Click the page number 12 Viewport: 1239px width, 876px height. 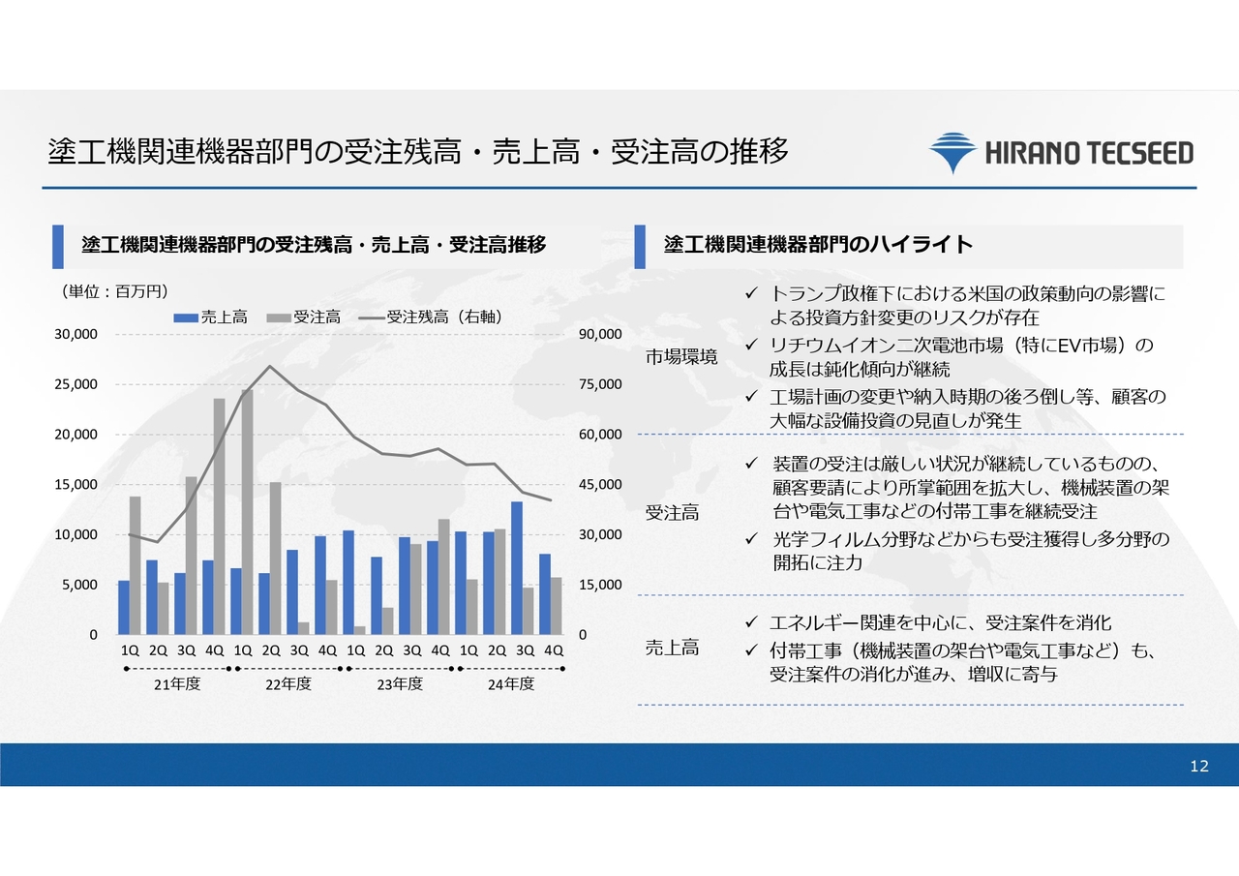click(1200, 767)
